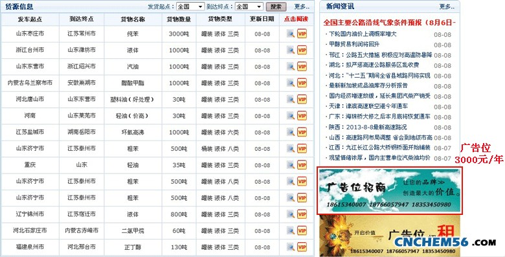Click the magnifier icon in the 二氯甲烷 row

291,230
